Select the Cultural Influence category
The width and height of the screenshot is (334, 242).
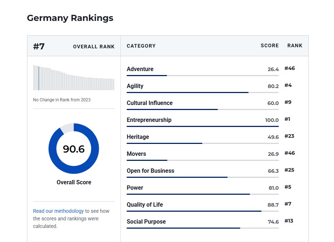pos(150,103)
